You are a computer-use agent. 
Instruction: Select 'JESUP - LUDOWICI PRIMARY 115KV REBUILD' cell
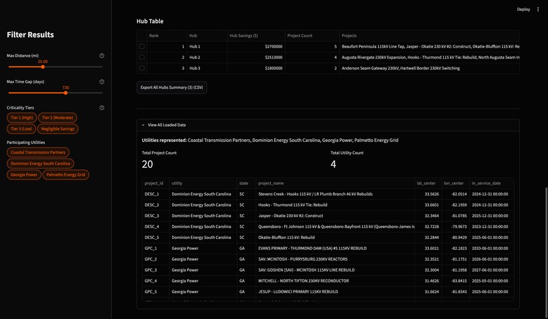pos(335,291)
